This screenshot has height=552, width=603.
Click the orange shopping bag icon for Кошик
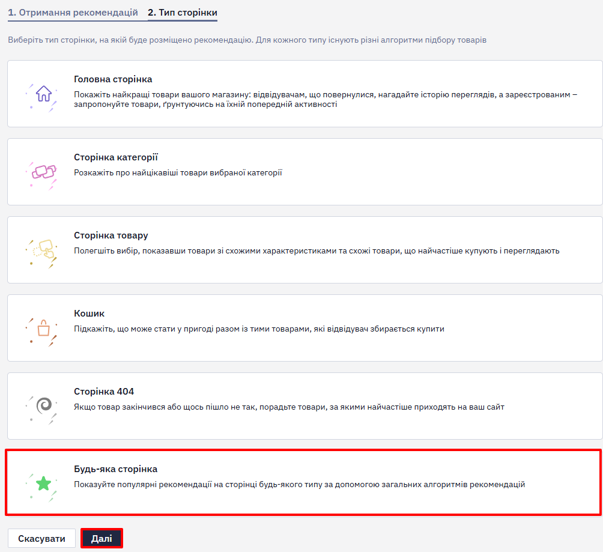tap(43, 328)
